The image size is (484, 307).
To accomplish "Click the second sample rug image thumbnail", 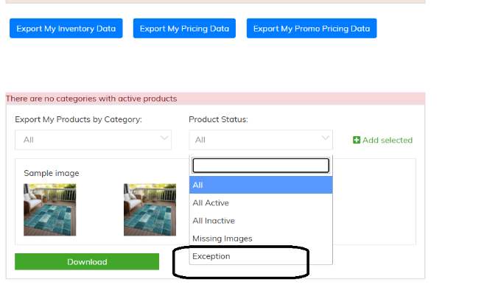I will (x=150, y=210).
